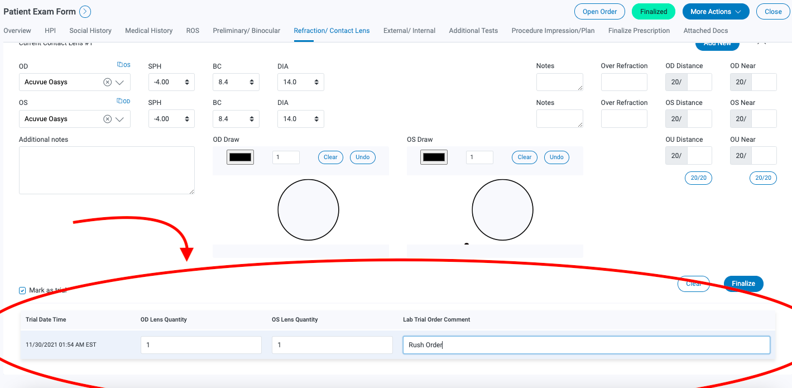Viewport: 792px width, 388px height.
Task: Open the Patient Exam Form arrow
Action: [x=85, y=11]
